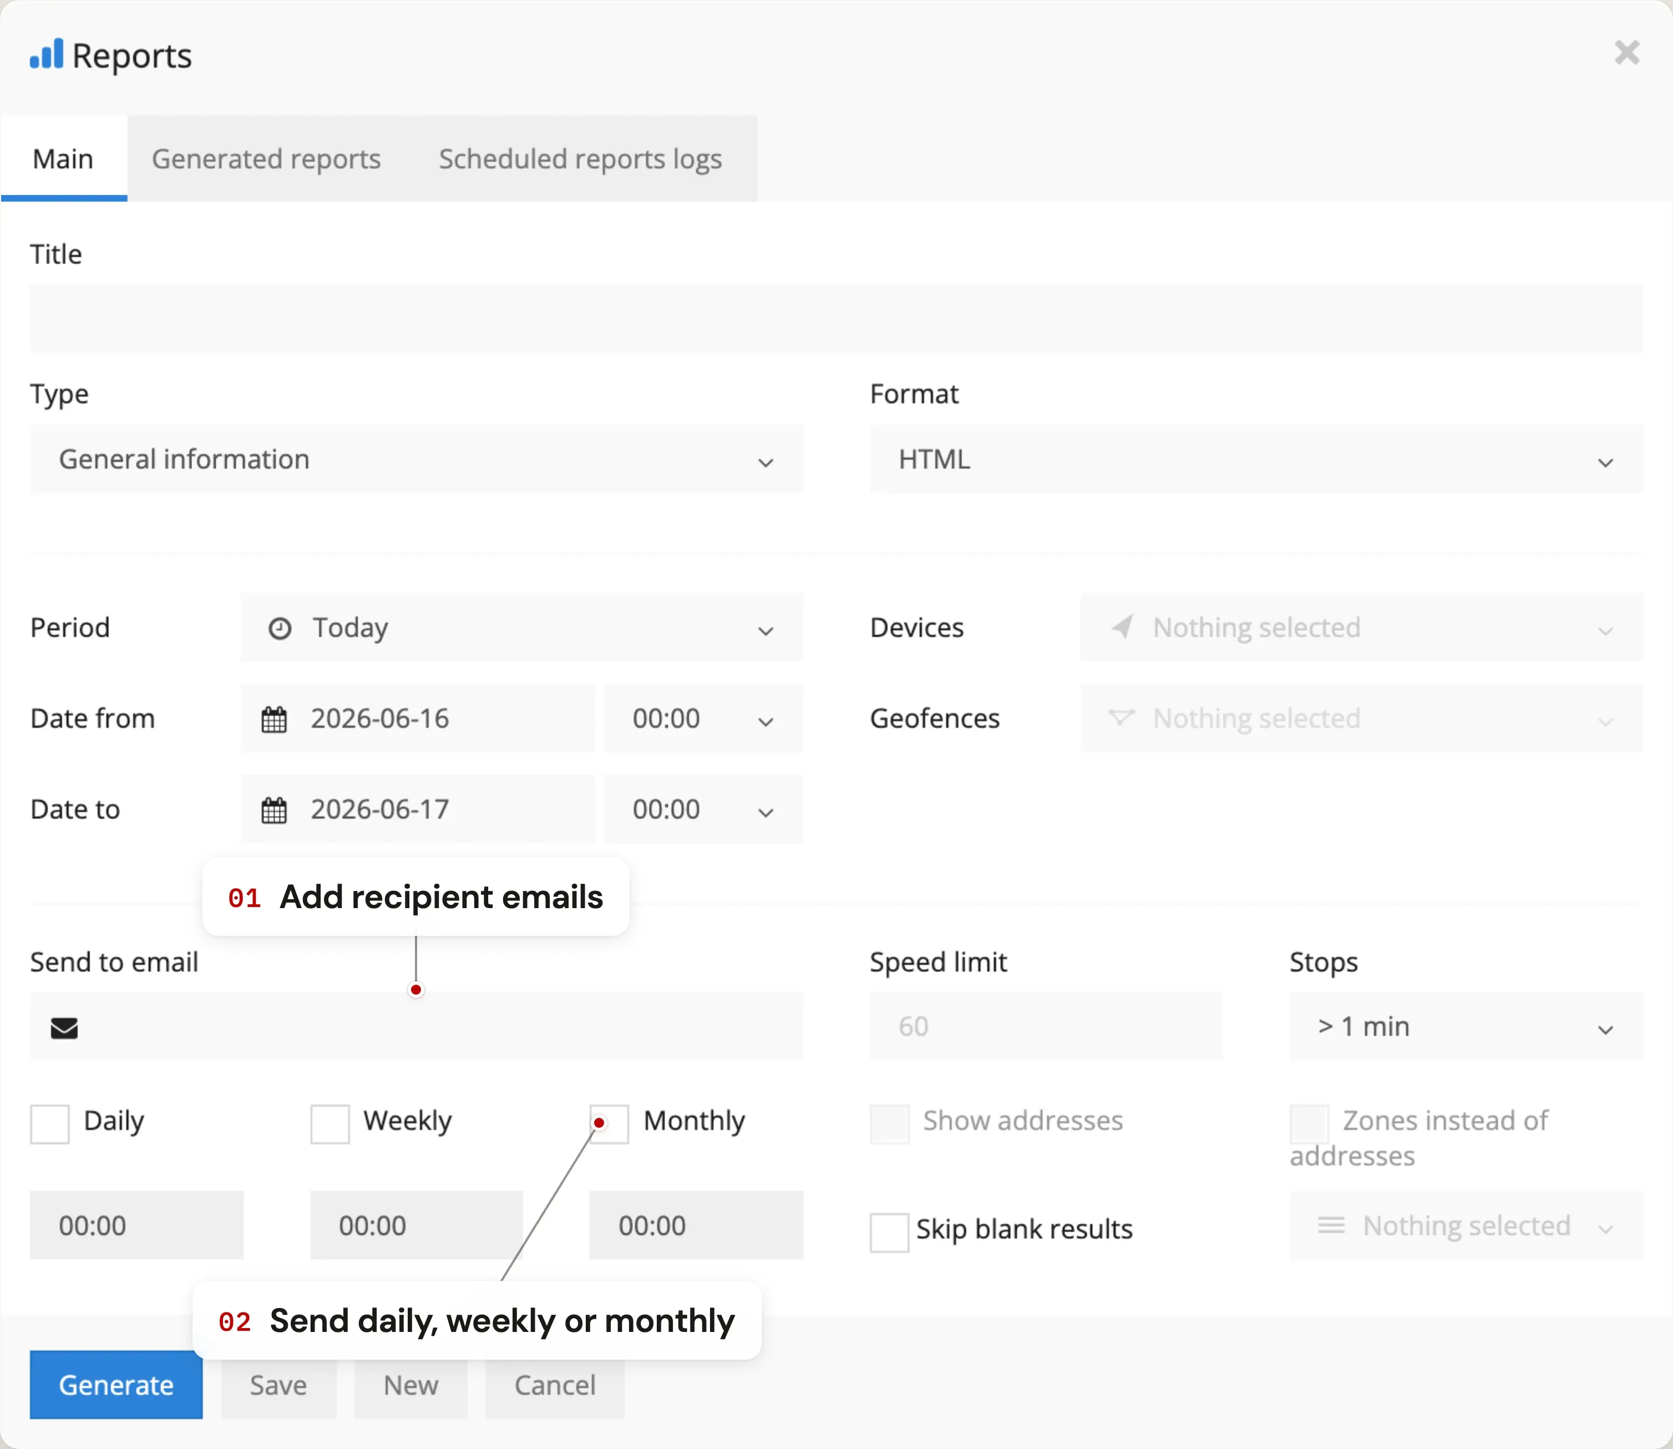The image size is (1673, 1449).
Task: Click the list icon in zones selector
Action: 1331,1225
